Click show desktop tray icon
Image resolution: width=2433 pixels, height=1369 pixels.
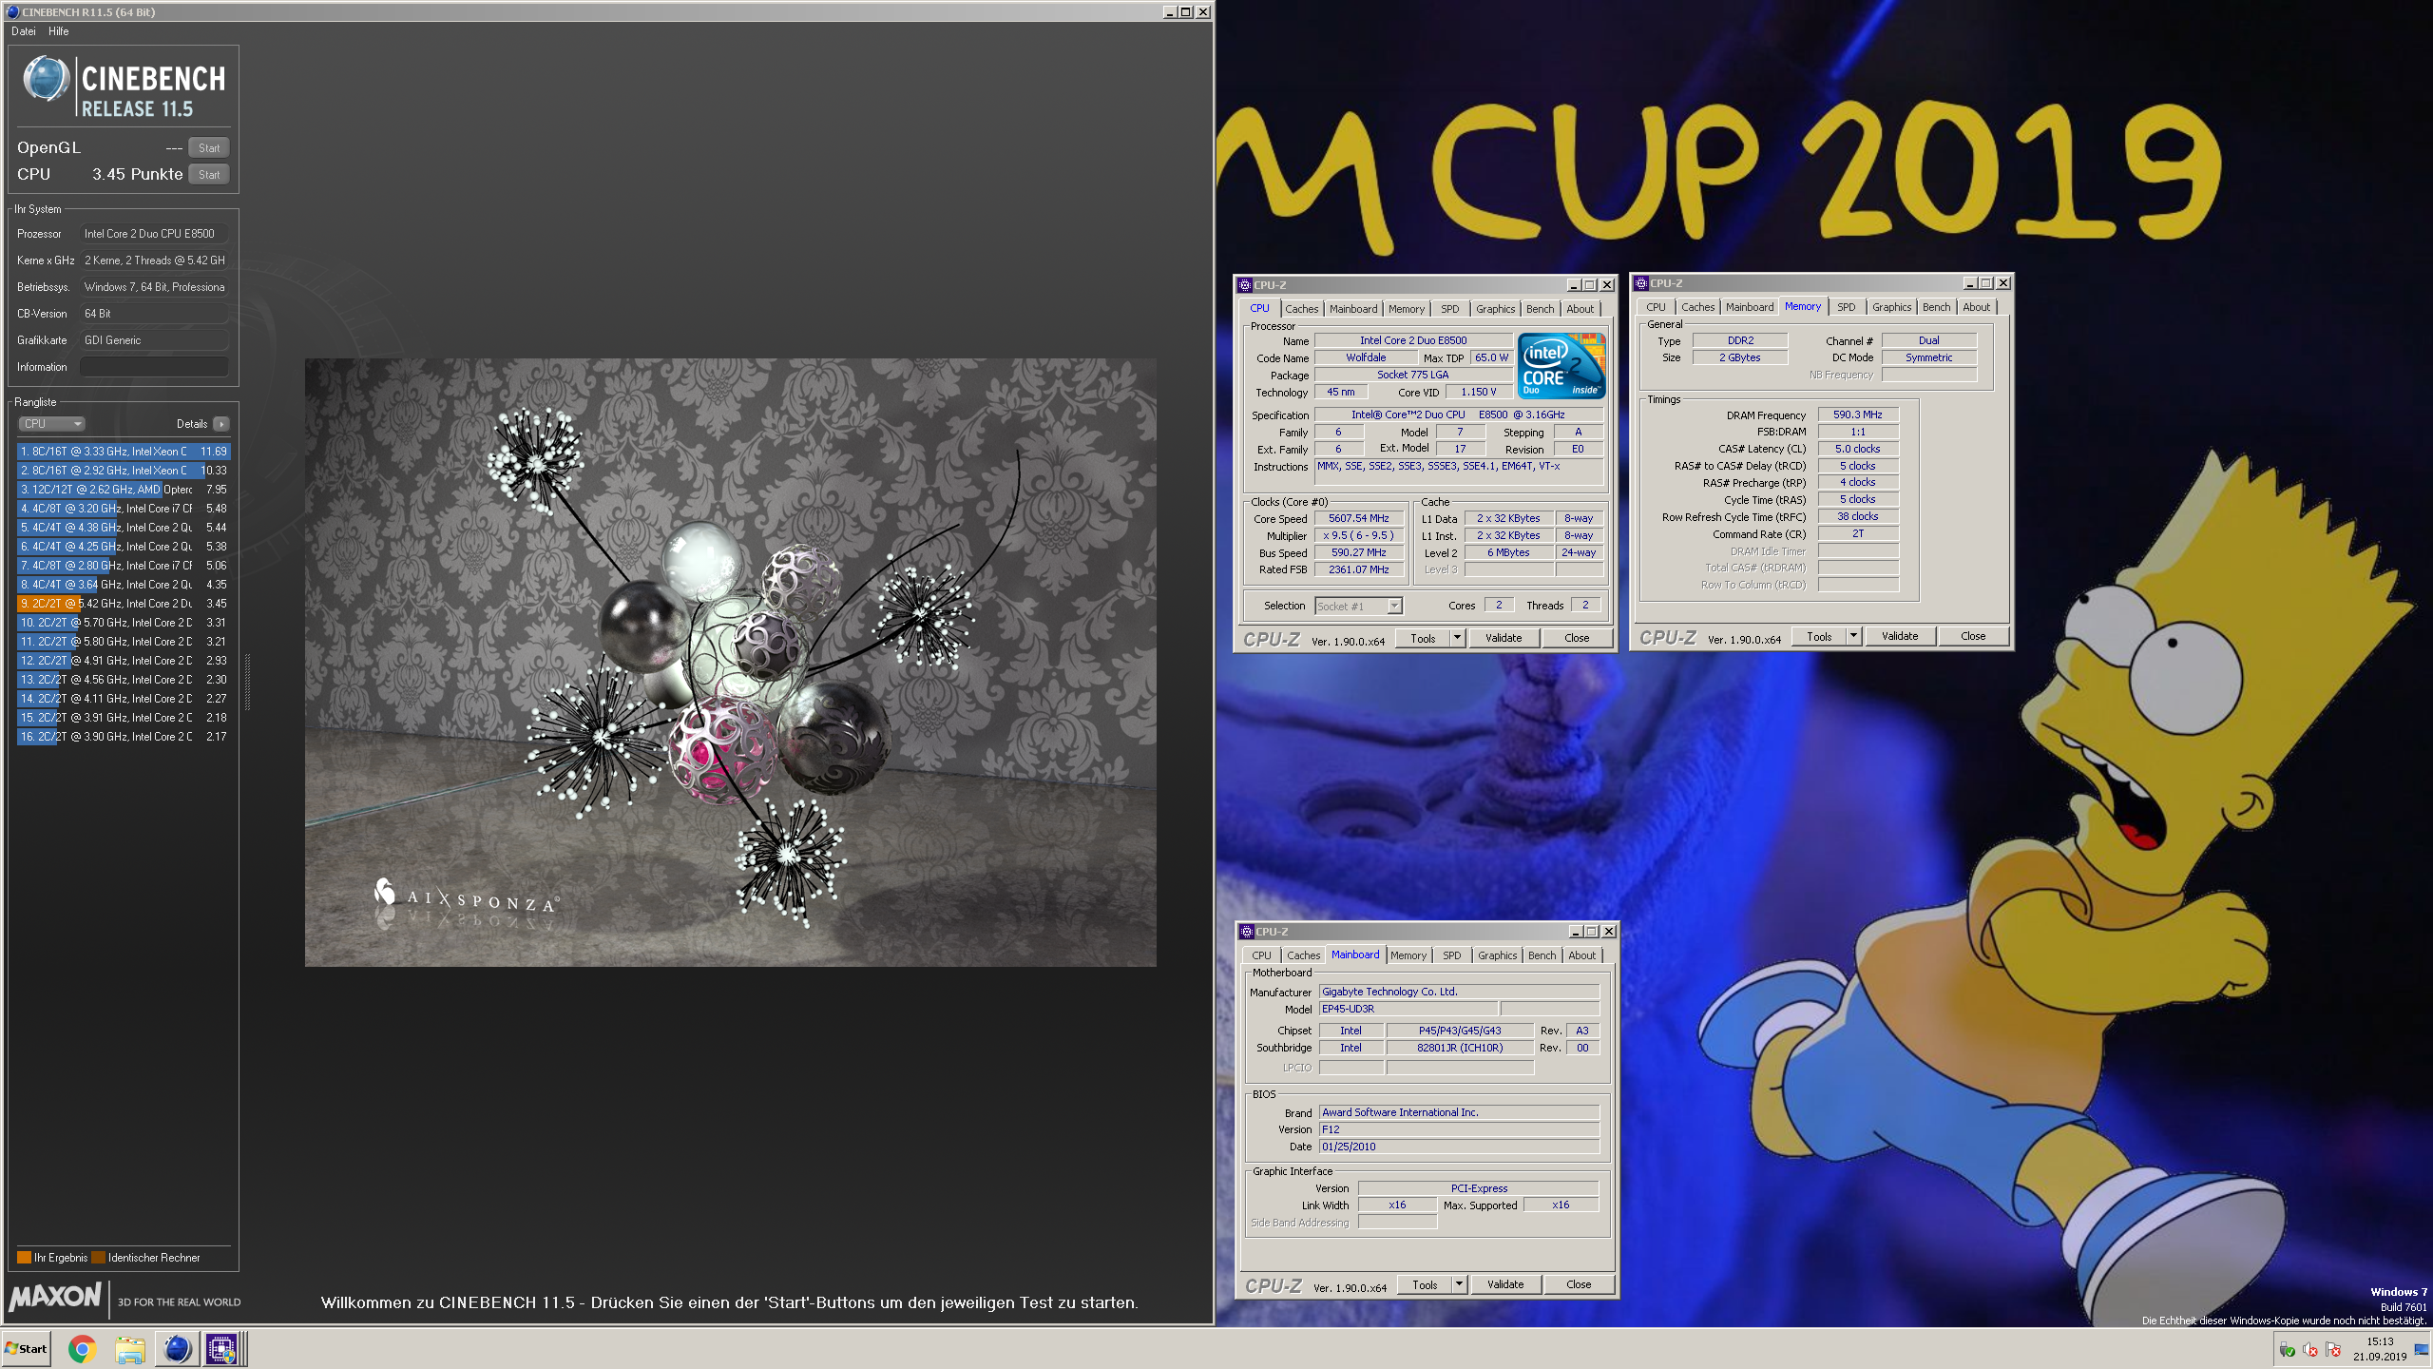pos(2421,1350)
